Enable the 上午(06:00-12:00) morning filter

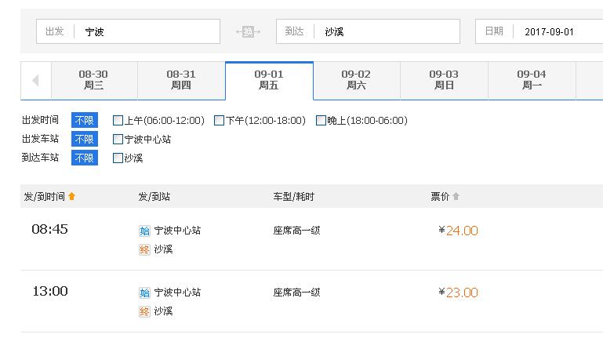coord(118,121)
